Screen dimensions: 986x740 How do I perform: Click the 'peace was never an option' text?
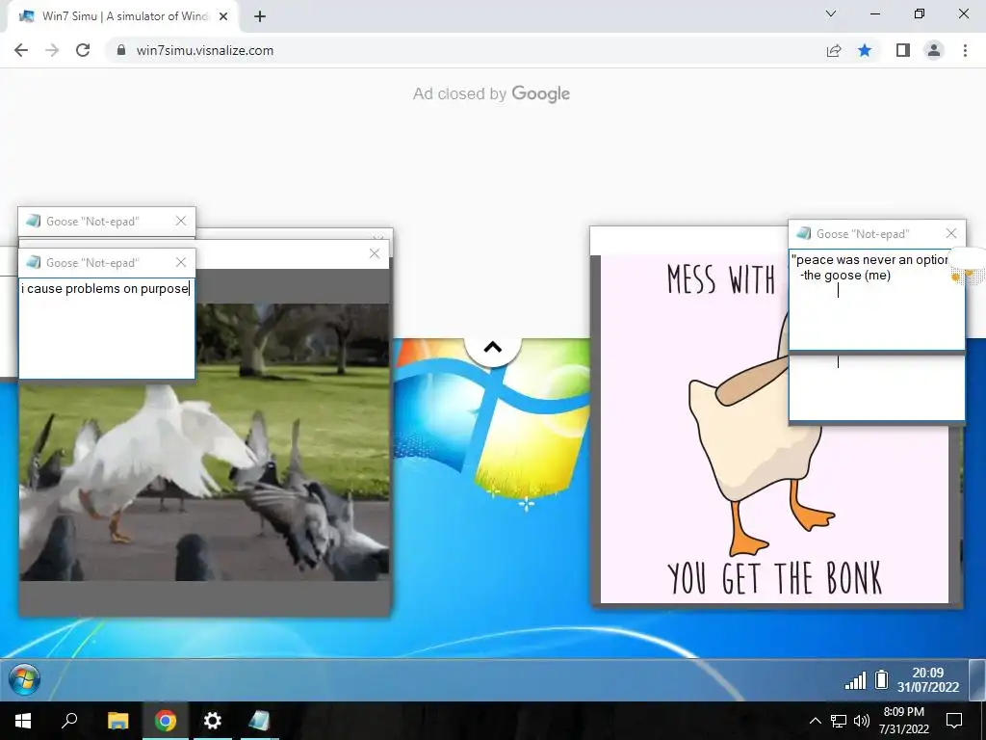pyautogui.click(x=869, y=260)
